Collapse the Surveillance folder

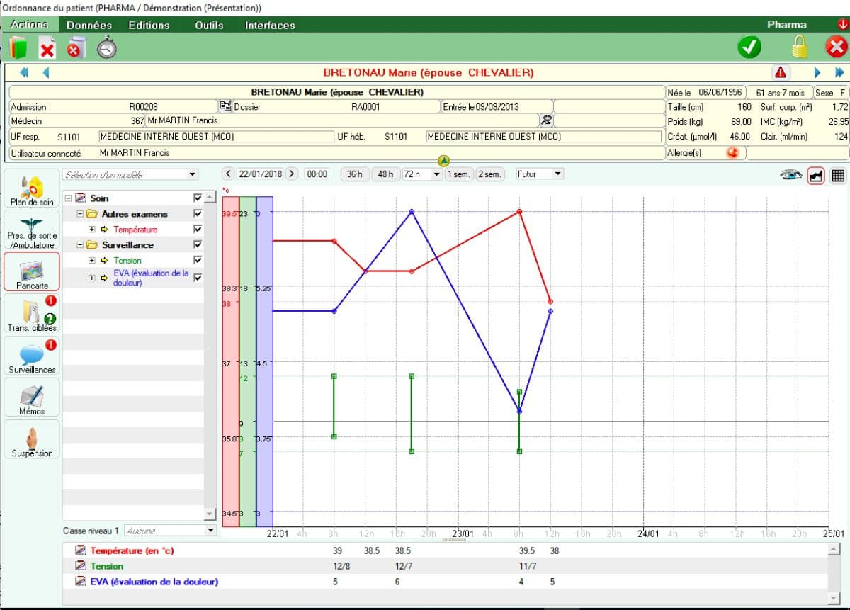80,245
